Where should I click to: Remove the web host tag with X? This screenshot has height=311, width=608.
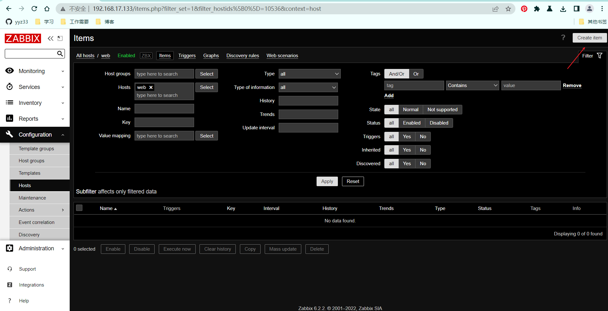[151, 87]
